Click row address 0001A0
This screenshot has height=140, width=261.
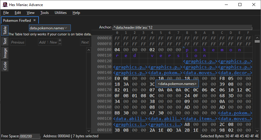(x=104, y=107)
